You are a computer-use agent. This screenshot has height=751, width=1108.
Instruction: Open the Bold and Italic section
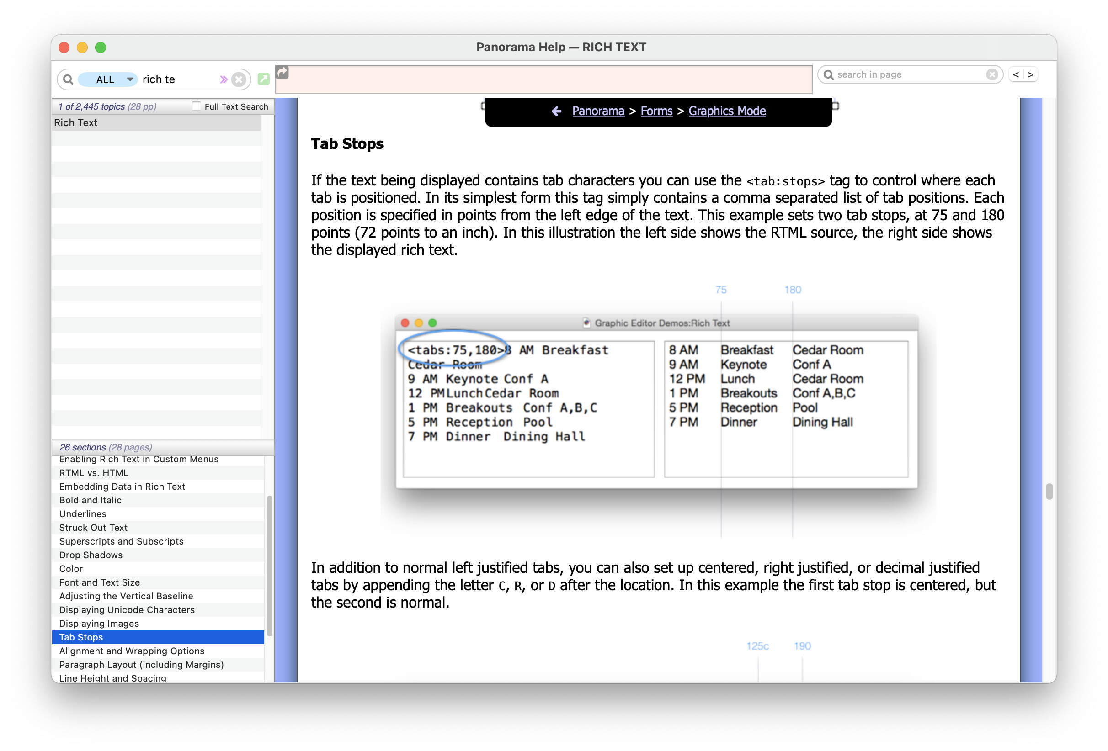[158, 500]
